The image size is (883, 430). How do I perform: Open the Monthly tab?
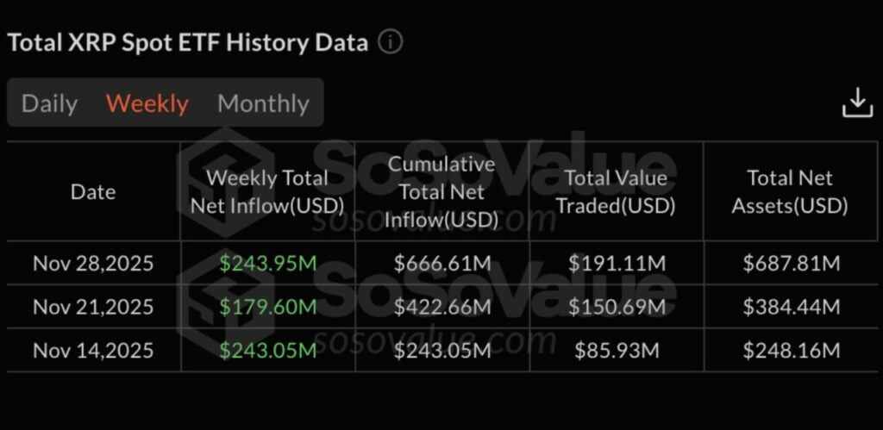[263, 103]
